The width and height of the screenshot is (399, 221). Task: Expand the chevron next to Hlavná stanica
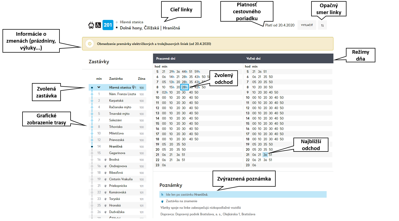click(x=99, y=87)
